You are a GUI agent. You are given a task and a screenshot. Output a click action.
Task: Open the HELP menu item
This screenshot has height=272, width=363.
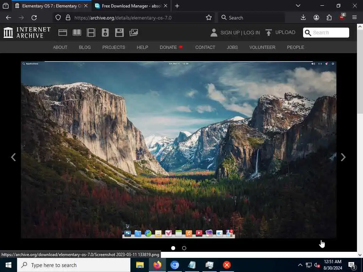point(143,47)
